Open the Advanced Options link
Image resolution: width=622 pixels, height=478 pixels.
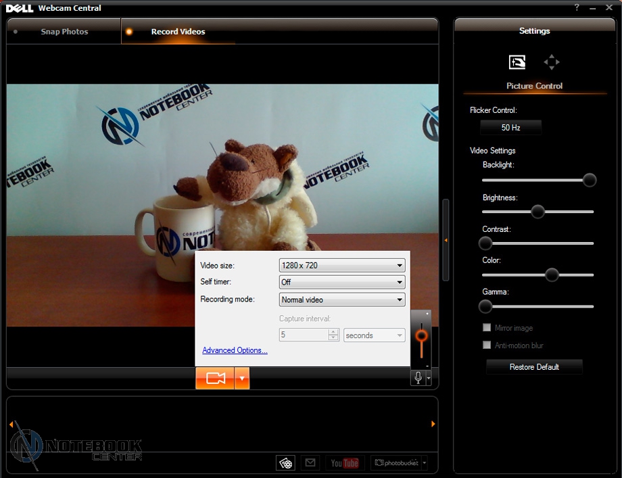click(x=235, y=350)
